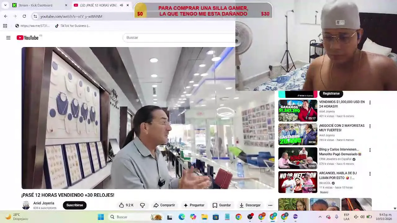Open the Compartir share option
Viewport: 397px width, 223px height.
(x=164, y=205)
